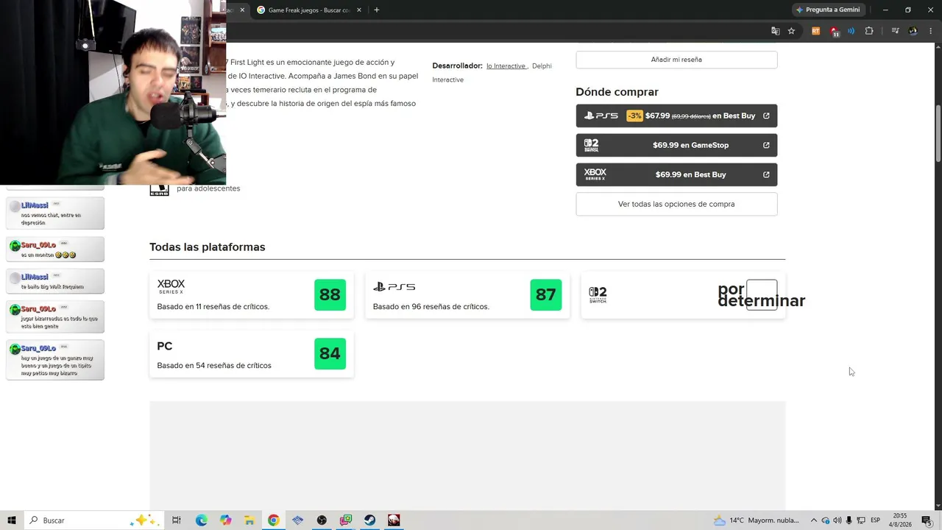942x530 pixels.
Task: Open the PC score card
Action: [x=252, y=354]
